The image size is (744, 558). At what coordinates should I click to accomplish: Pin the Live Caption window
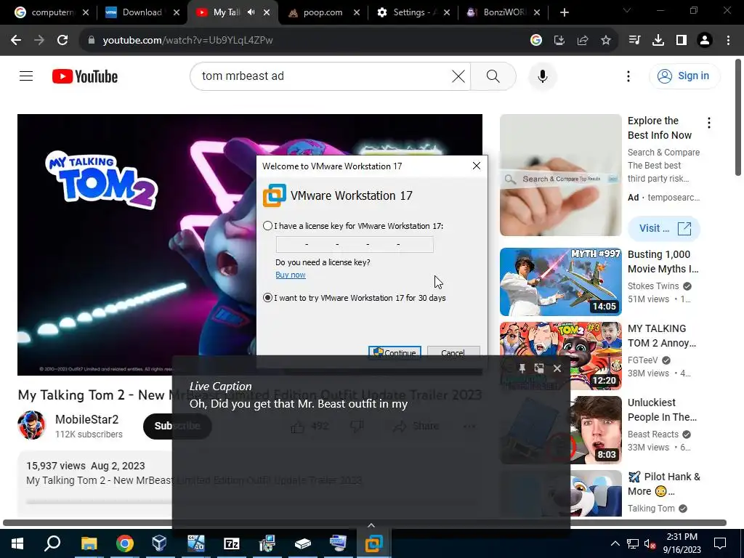click(x=522, y=368)
